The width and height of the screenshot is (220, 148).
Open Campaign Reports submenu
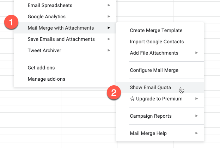click(x=160, y=116)
